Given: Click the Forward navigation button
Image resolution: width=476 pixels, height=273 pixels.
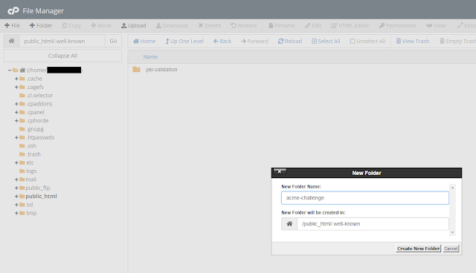Looking at the screenshot, I should coord(254,41).
